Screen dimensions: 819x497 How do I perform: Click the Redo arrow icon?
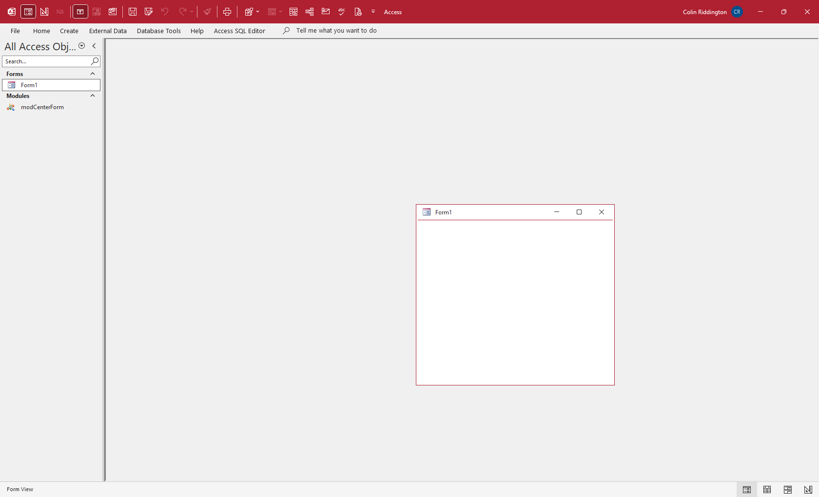click(182, 12)
